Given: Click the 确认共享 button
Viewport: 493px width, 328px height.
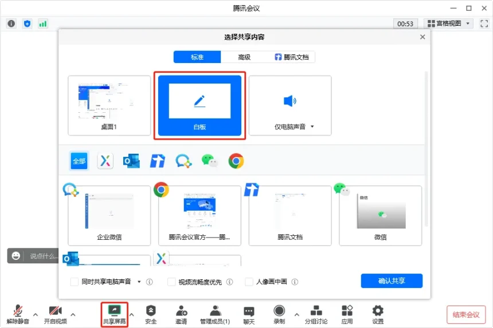Looking at the screenshot, I should (x=392, y=280).
